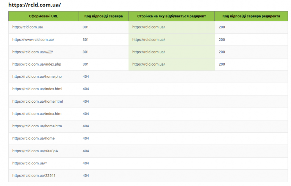Image resolution: width=291 pixels, height=186 pixels.
Task: Click the 301 code in index.php row
Action: [86, 64]
